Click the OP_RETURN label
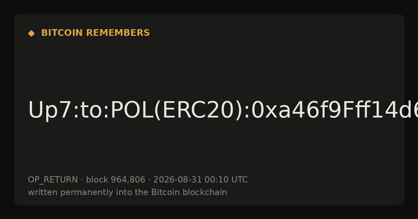The height and width of the screenshot is (219, 418). pyautogui.click(x=53, y=180)
